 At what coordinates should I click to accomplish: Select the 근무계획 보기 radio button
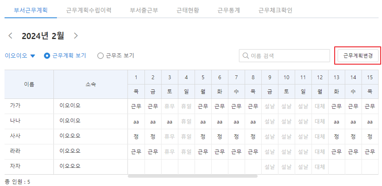[47, 56]
